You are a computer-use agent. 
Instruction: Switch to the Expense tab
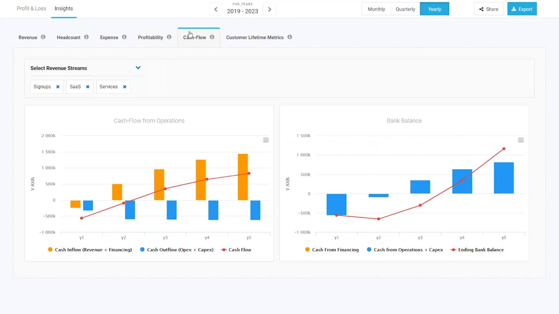coord(109,37)
